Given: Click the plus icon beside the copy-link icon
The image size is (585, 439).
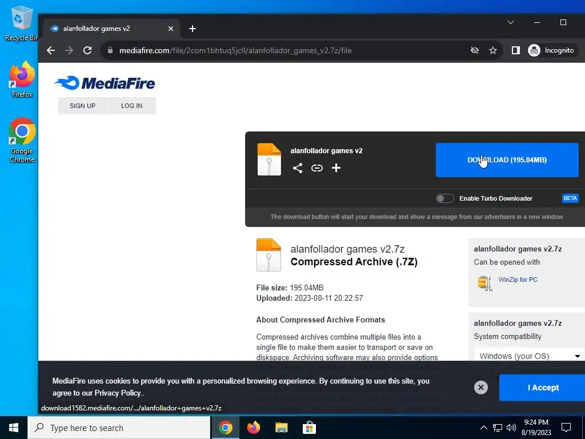Looking at the screenshot, I should pos(336,168).
